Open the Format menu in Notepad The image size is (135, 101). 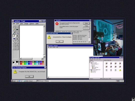pos(54,47)
